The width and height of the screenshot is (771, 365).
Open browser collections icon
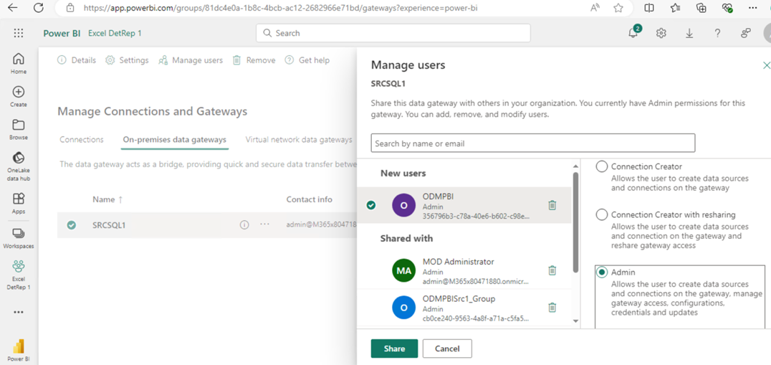[x=701, y=8]
